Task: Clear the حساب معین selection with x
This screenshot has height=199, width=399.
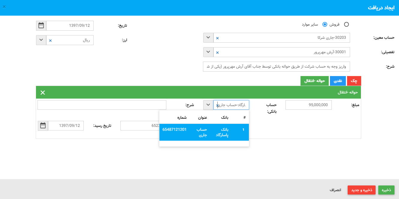Action: coord(218,38)
